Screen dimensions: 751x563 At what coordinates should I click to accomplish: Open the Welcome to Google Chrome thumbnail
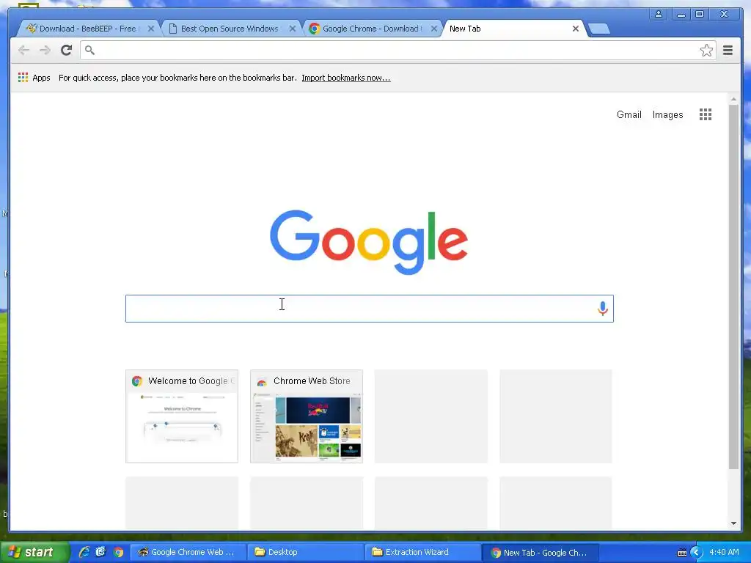coord(182,416)
